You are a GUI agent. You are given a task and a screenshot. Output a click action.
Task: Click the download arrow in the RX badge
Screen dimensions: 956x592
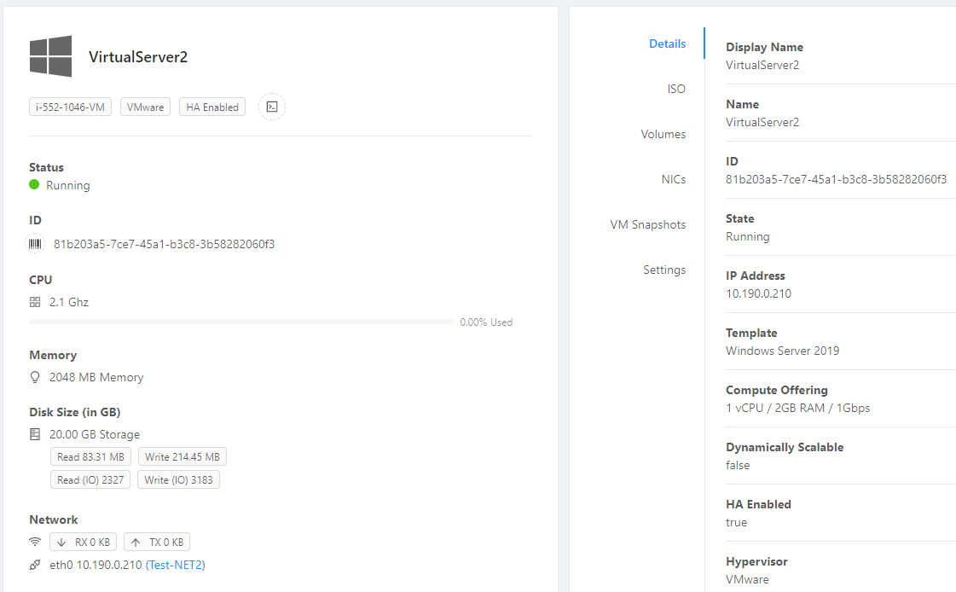(x=61, y=541)
